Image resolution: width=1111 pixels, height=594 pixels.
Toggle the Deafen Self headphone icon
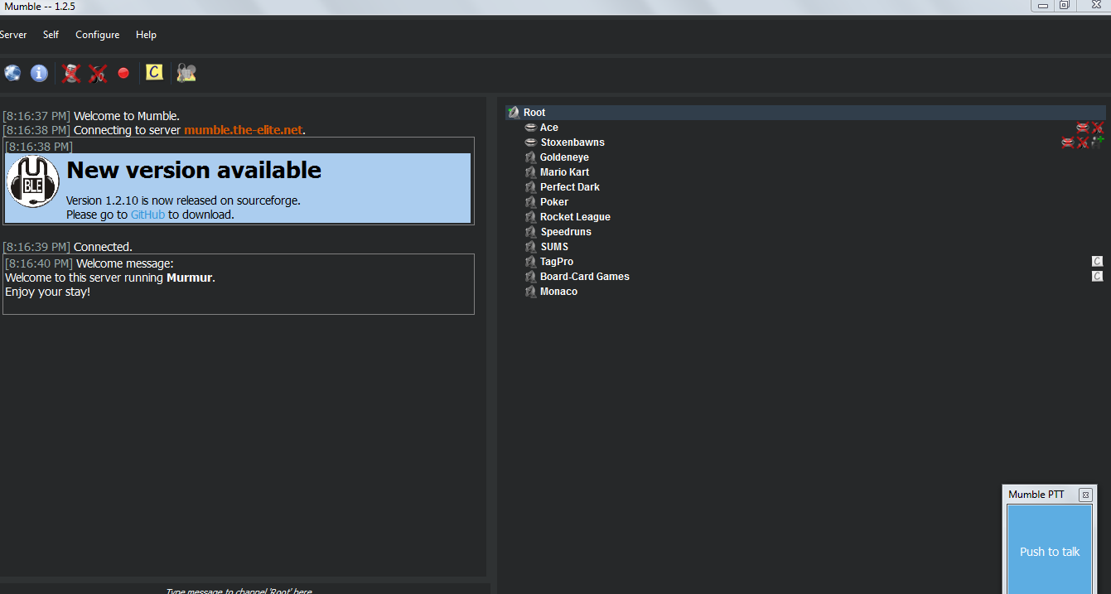[x=98, y=73]
